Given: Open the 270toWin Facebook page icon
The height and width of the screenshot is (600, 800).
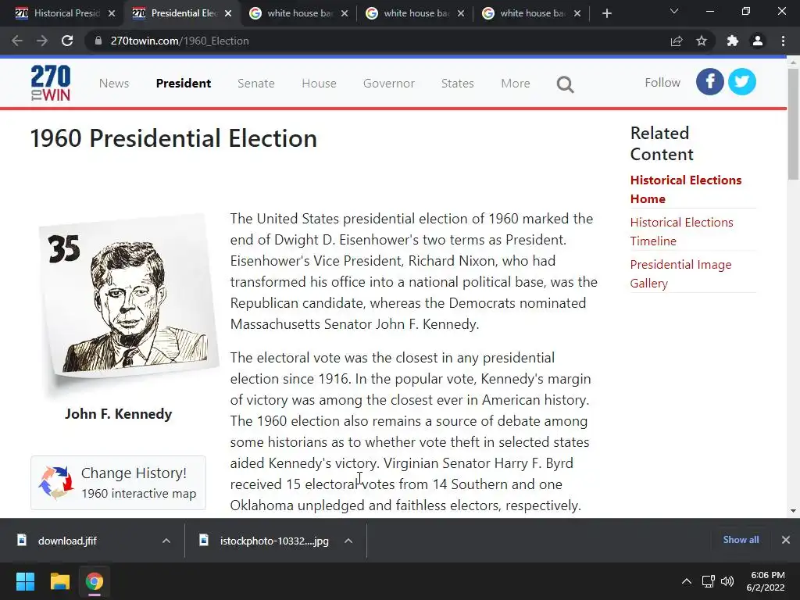Looking at the screenshot, I should point(709,81).
